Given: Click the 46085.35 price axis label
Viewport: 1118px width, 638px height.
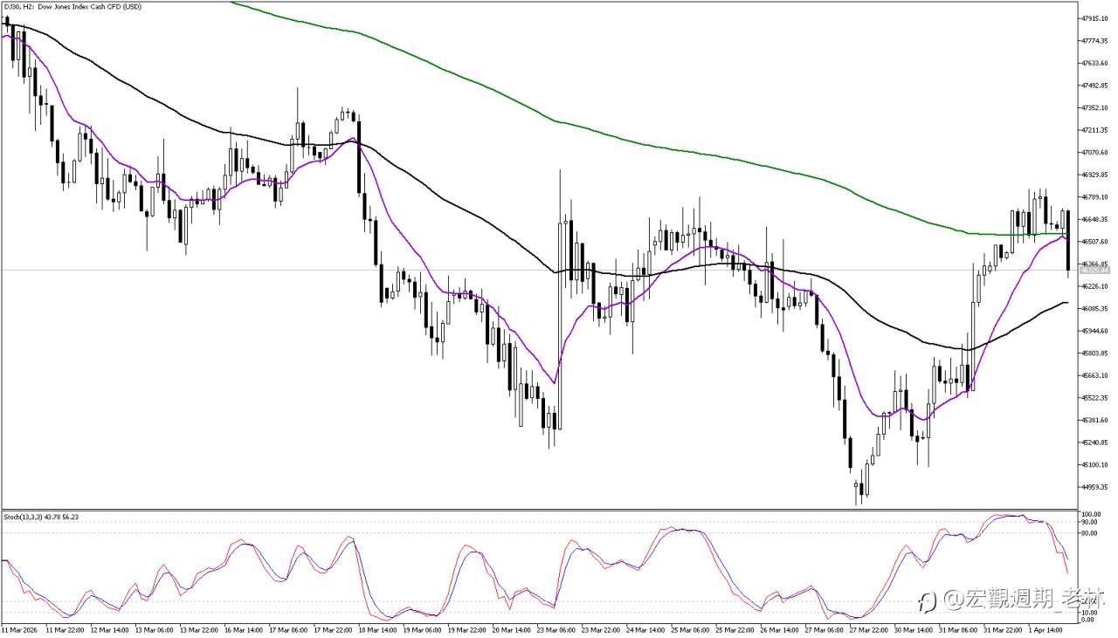Looking at the screenshot, I should click(1095, 309).
